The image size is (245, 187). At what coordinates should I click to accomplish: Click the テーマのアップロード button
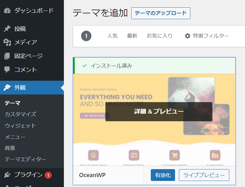[161, 13]
